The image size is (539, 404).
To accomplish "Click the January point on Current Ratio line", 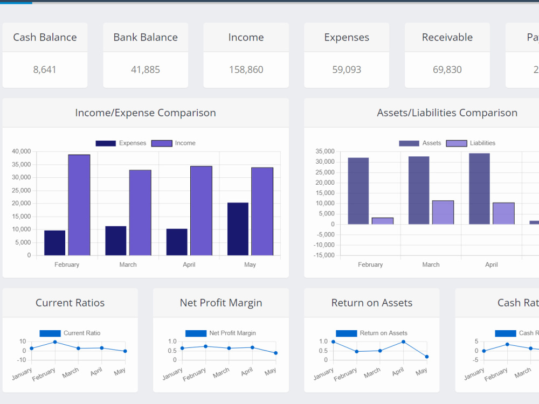I will point(32,349).
